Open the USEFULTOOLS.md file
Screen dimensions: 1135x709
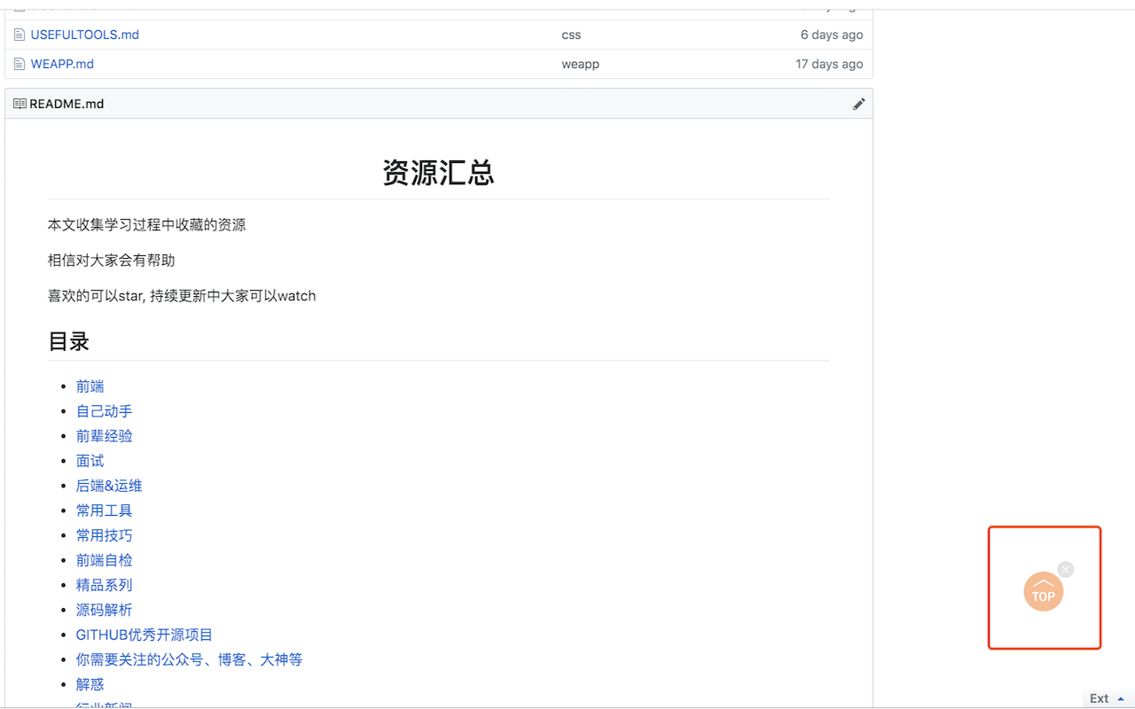click(x=85, y=35)
